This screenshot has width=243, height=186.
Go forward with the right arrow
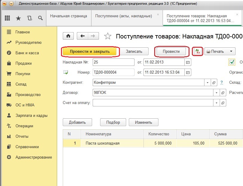coord(93,36)
